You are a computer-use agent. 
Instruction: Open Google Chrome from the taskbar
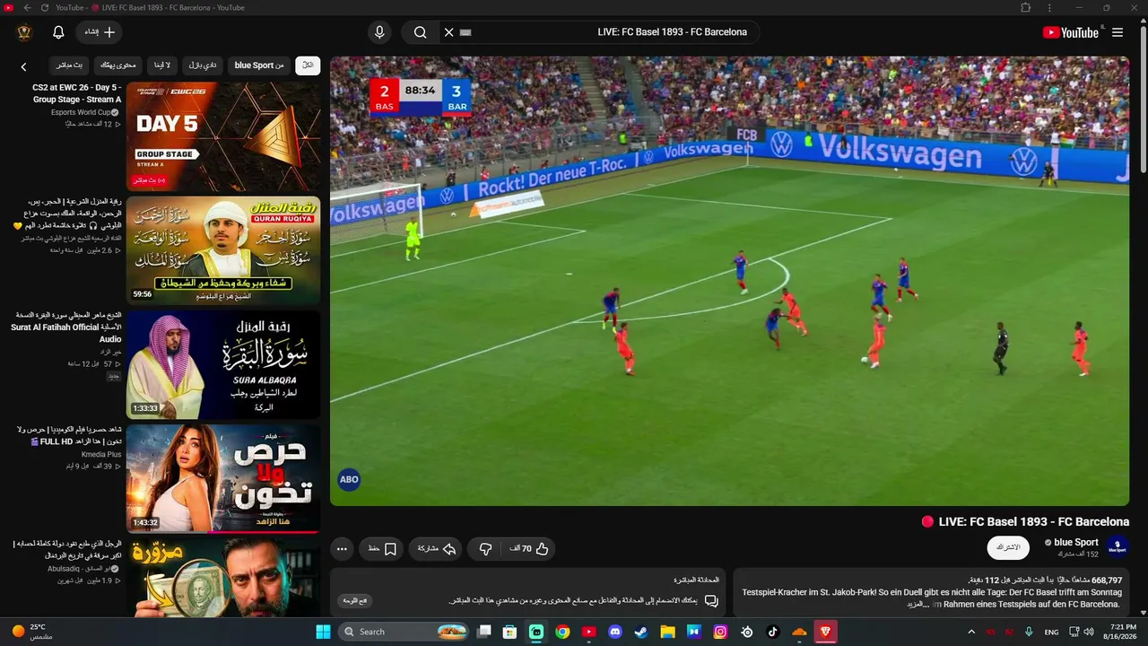[562, 632]
